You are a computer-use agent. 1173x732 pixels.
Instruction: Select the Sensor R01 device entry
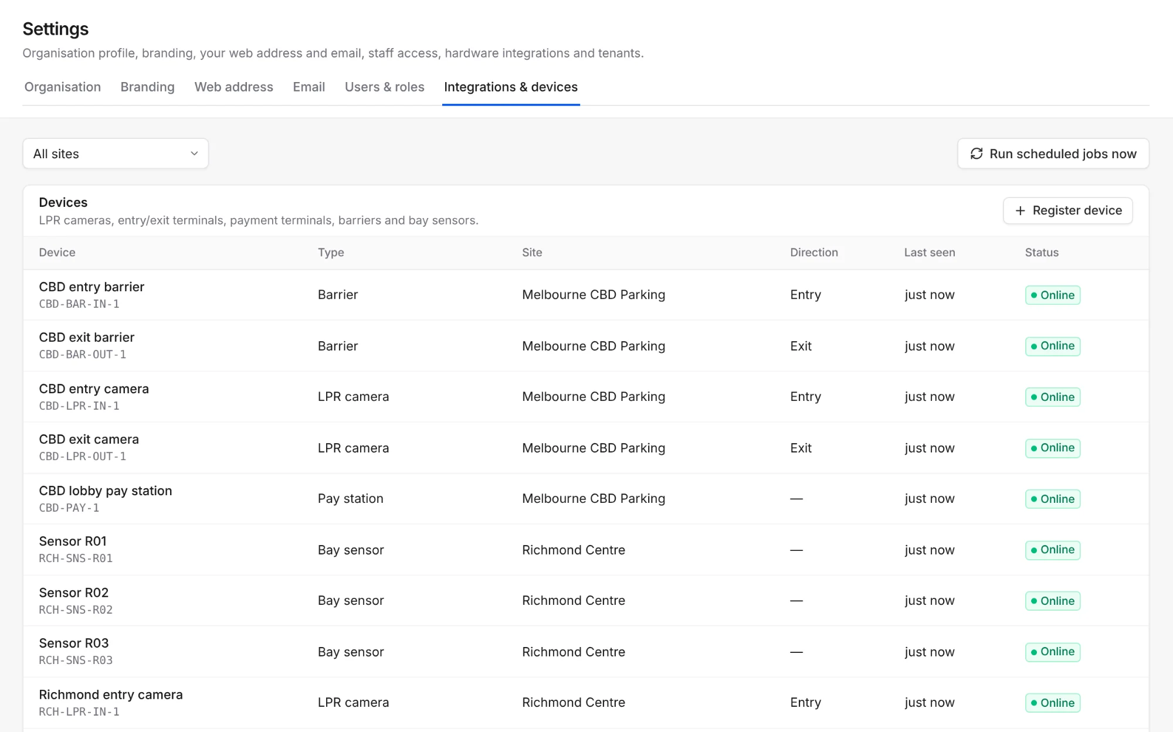click(586, 550)
